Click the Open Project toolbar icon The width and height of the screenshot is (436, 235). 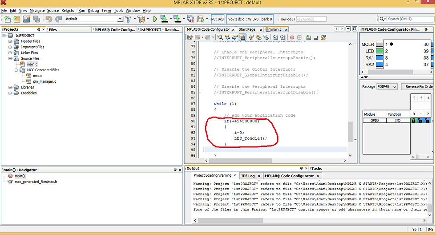coord(26,19)
